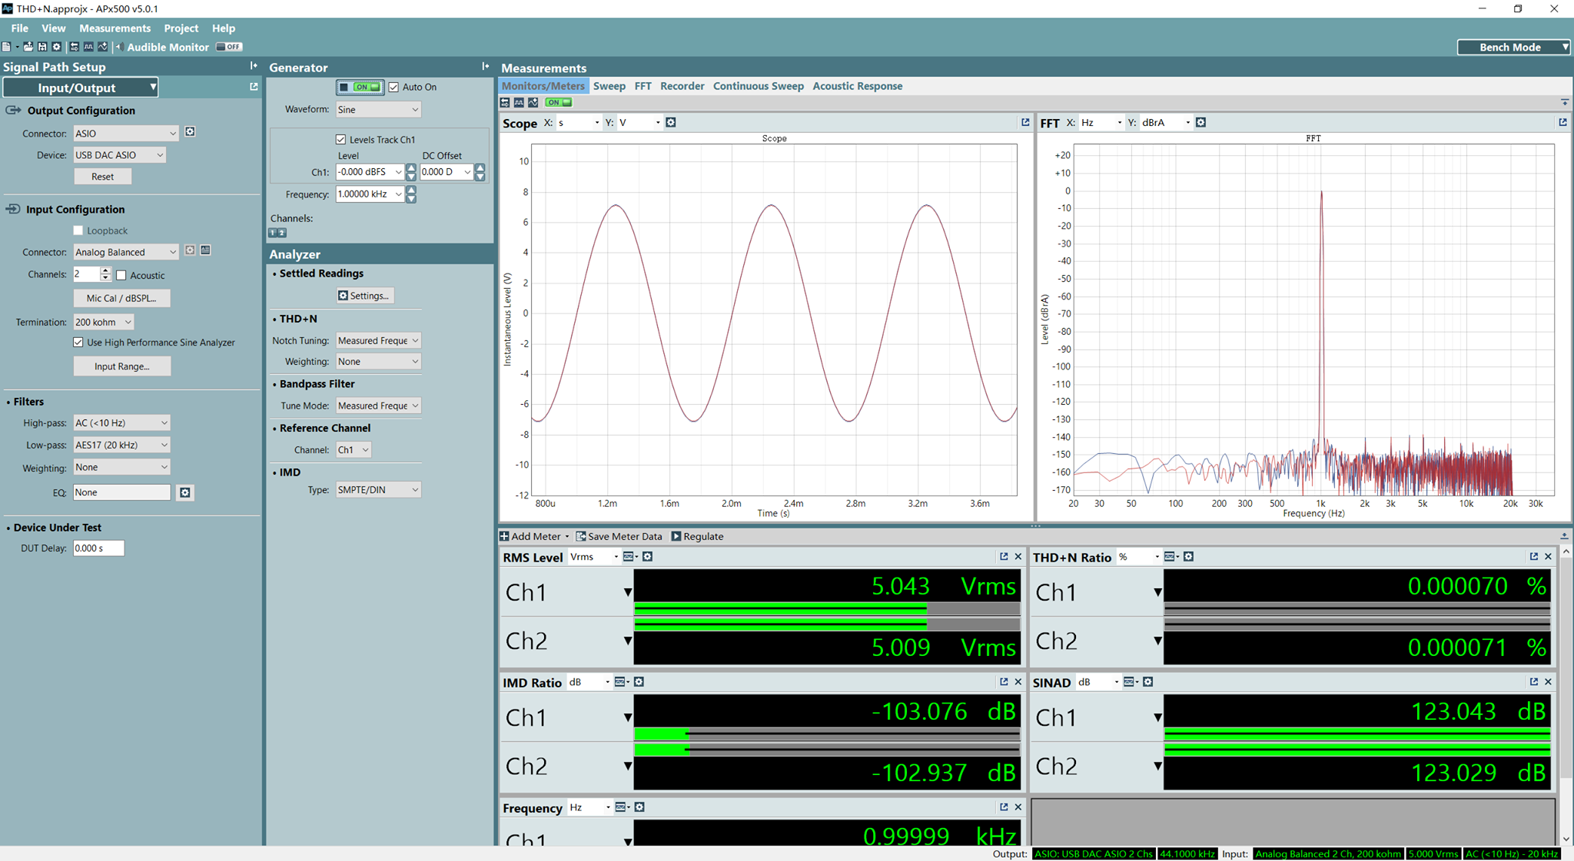This screenshot has width=1574, height=861.
Task: Click the Mic Cal / dBSPL button
Action: pos(121,298)
